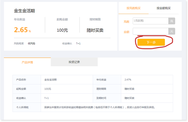Click the 金生金活期 product title
The height and width of the screenshot is (122, 188).
pos(24,11)
